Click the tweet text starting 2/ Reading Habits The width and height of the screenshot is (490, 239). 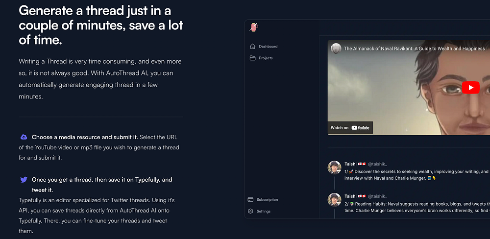click(417, 207)
